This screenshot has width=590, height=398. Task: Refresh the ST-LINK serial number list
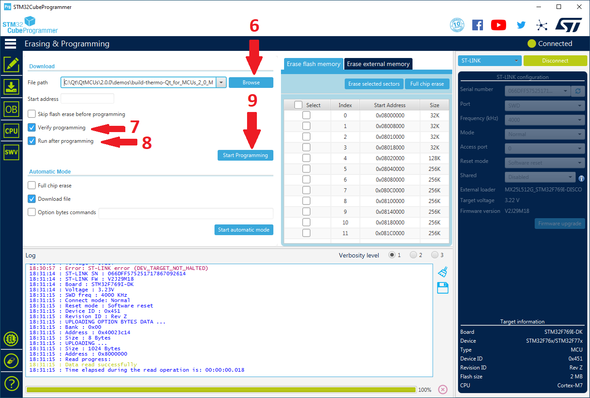coord(578,91)
